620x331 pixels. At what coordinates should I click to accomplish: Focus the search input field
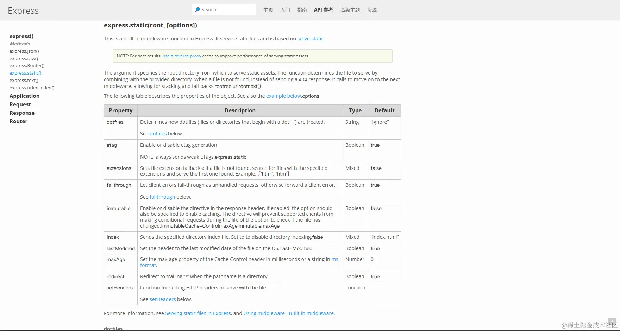[224, 9]
